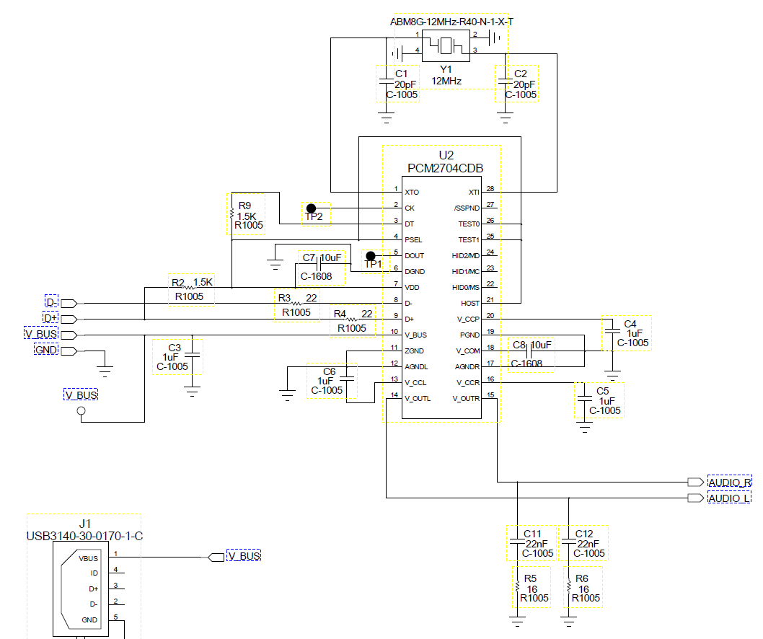Click the ABM8G-12MHz-R40-N-1-X-T part label
Image resolution: width=763 pixels, height=639 pixels.
click(451, 22)
